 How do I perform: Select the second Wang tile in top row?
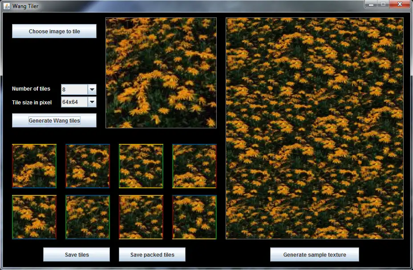88,166
